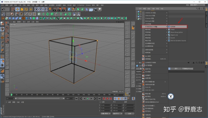Click the end frame 200 F stepper
208x118 pixels.
73,99
